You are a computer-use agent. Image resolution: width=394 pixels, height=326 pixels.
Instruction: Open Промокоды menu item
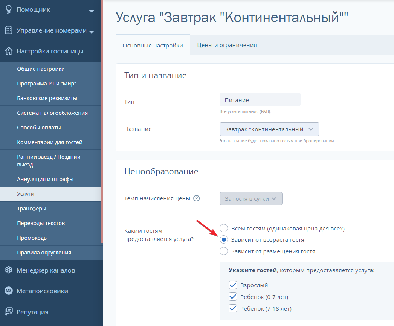point(50,238)
